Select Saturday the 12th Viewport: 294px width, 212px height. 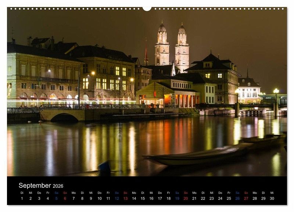pos(117,198)
